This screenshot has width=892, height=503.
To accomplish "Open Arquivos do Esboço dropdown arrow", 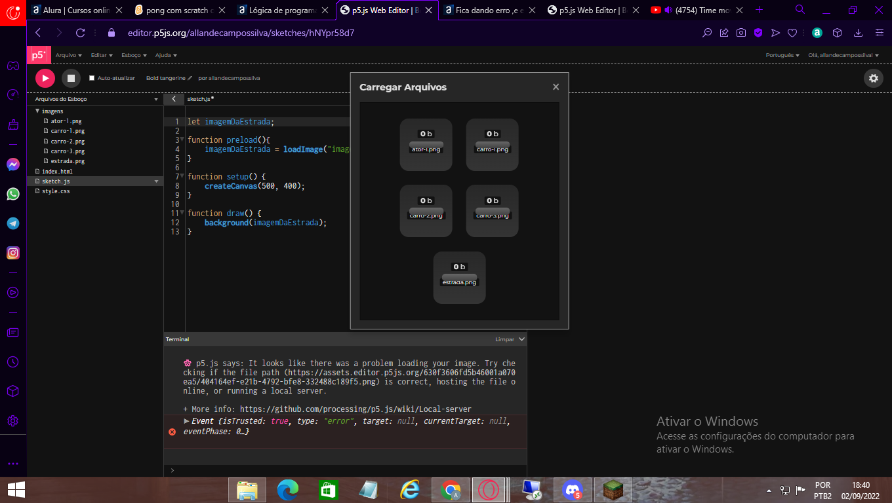I will (x=156, y=100).
